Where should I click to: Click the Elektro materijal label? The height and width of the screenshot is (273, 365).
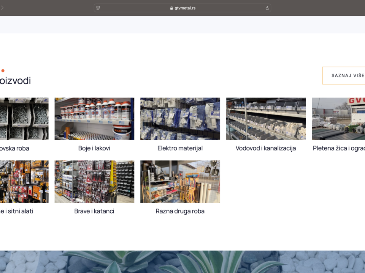(x=180, y=148)
